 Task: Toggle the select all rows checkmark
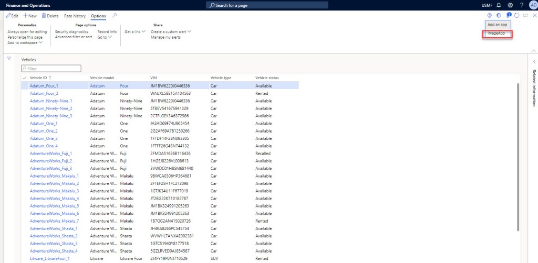(x=24, y=78)
